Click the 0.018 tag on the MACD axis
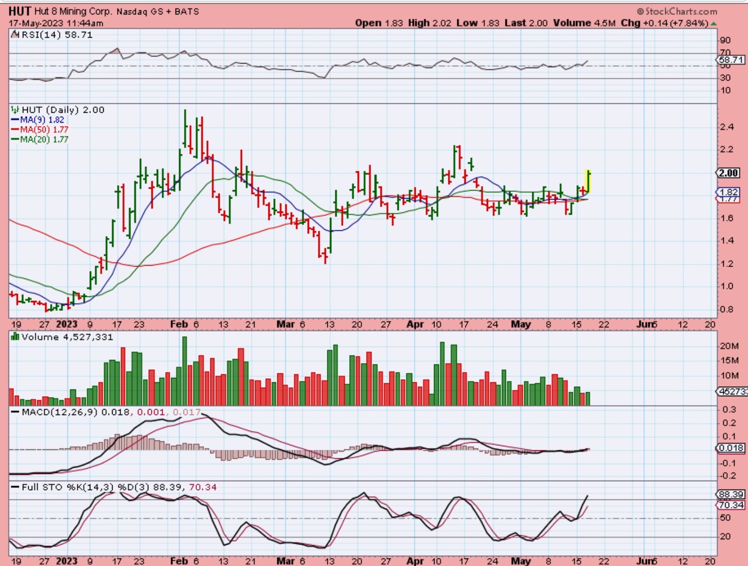748x566 pixels. click(731, 448)
